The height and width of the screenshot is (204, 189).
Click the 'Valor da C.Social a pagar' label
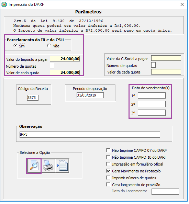[127, 59]
